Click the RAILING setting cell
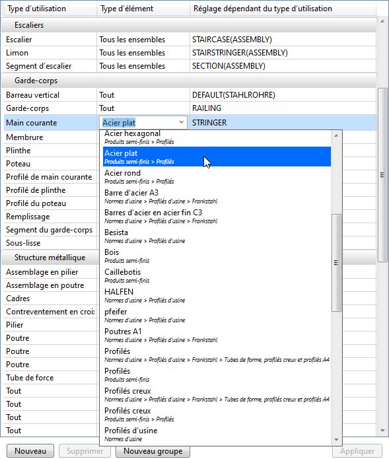This screenshot has width=389, height=459. pos(283,108)
